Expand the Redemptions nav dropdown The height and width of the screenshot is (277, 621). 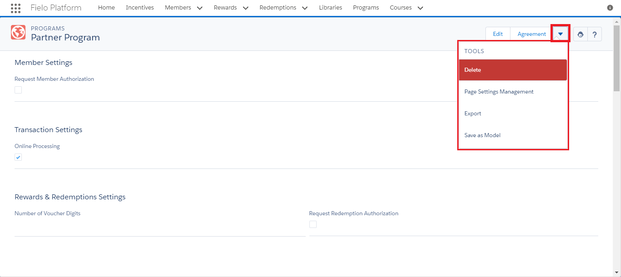click(305, 8)
